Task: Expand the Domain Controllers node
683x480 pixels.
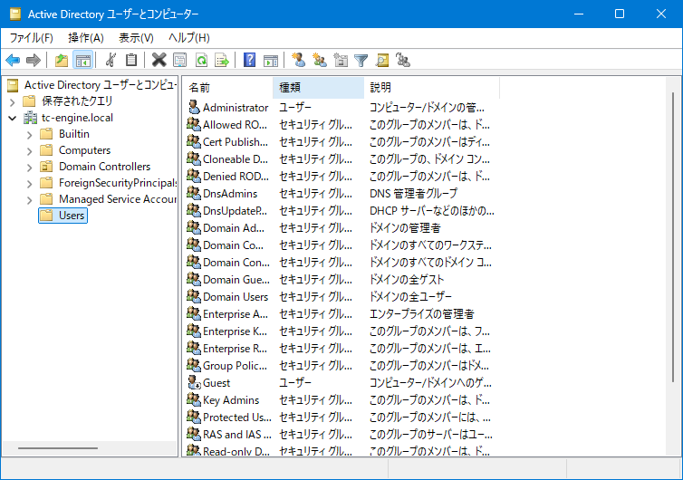Action: coord(29,168)
